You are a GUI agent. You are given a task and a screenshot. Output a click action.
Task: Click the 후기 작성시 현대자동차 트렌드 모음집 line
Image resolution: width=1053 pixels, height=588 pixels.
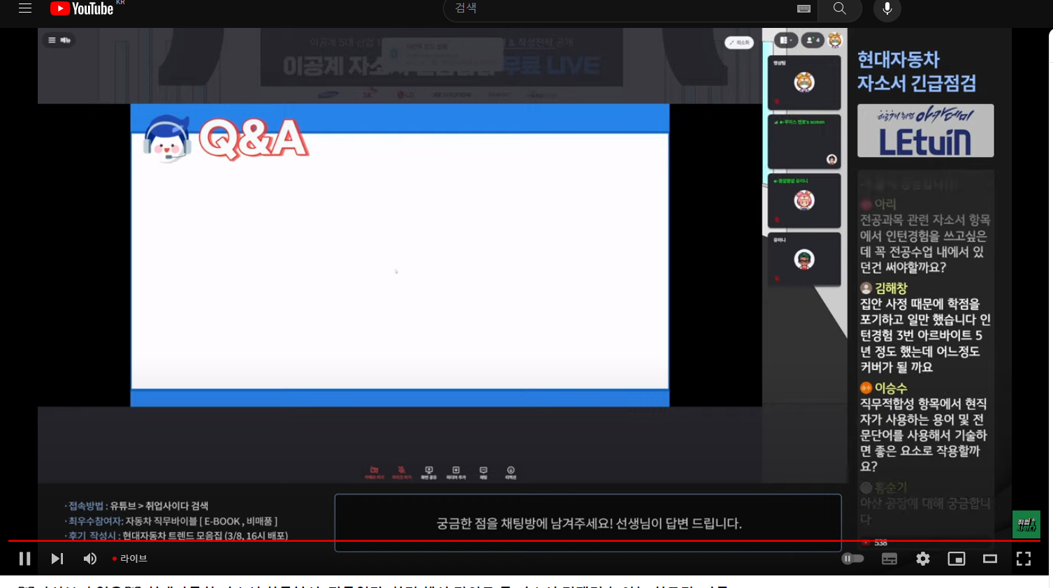pyautogui.click(x=176, y=536)
